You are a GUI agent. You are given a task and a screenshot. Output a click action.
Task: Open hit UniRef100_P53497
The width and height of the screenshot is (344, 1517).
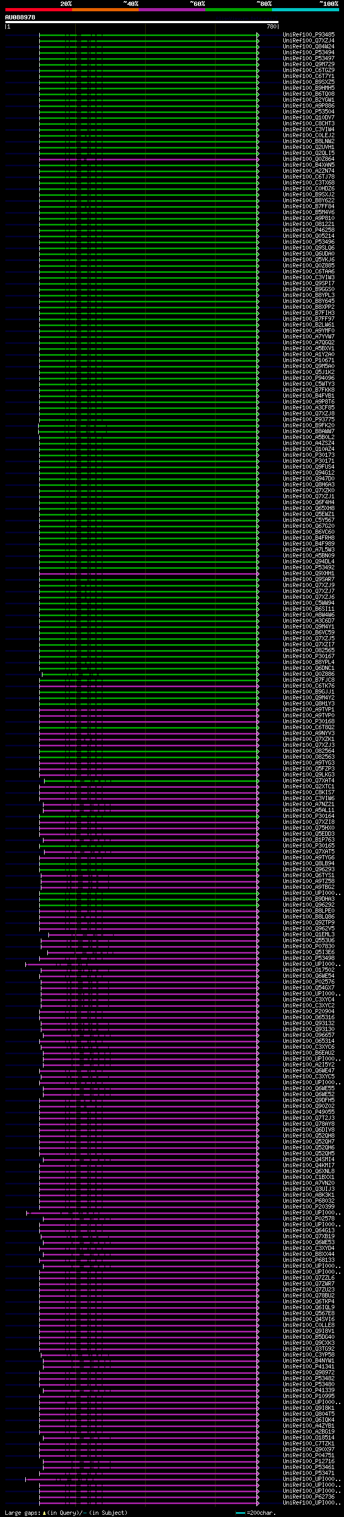tap(309, 58)
